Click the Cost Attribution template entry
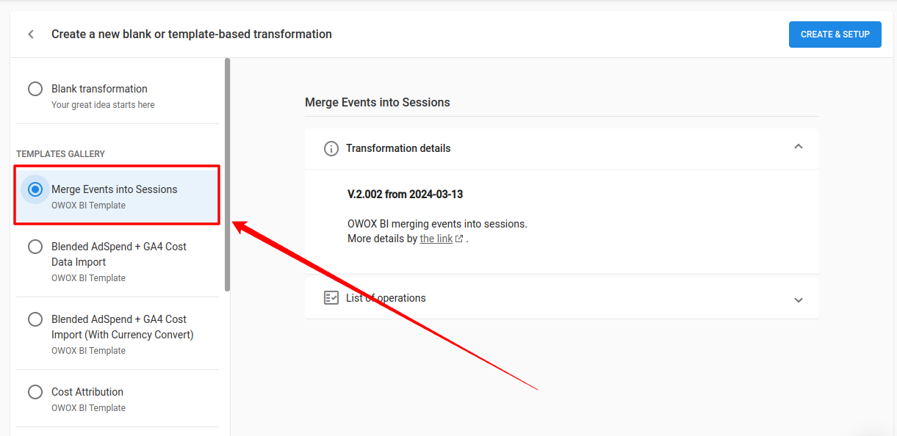897x436 pixels. [87, 391]
